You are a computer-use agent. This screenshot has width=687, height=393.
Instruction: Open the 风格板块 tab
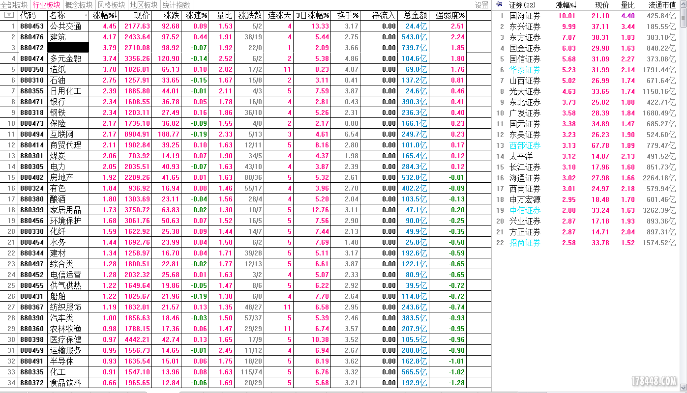[x=111, y=5]
